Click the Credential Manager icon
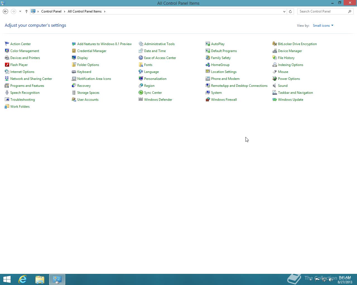357x285 pixels. pos(74,51)
